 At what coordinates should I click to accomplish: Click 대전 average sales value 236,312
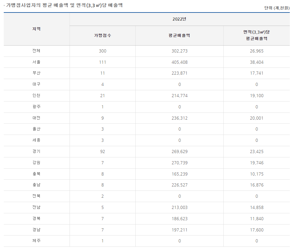pos(179,118)
